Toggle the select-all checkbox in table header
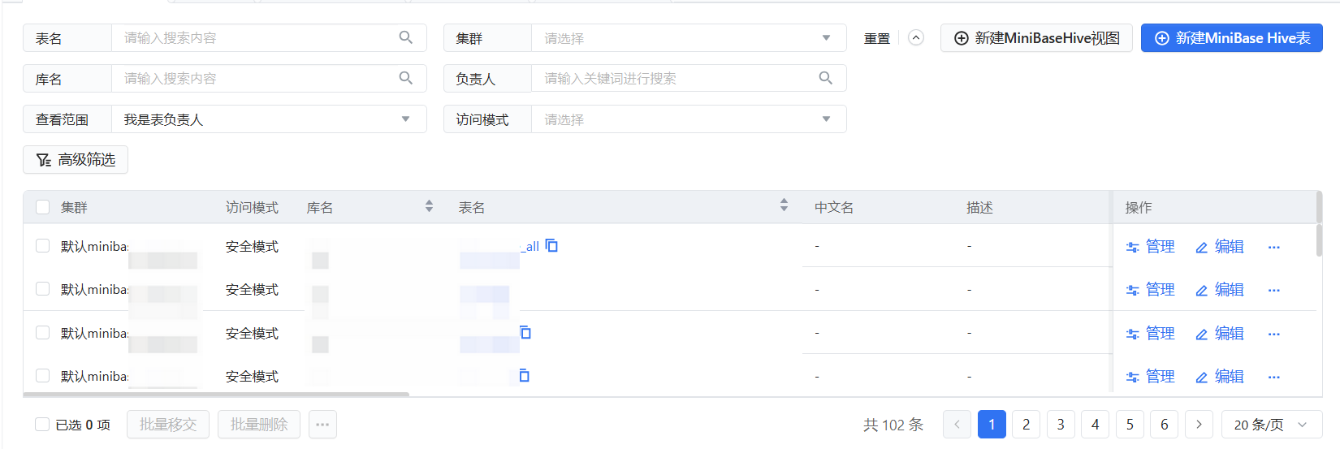This screenshot has width=1340, height=449. click(43, 207)
